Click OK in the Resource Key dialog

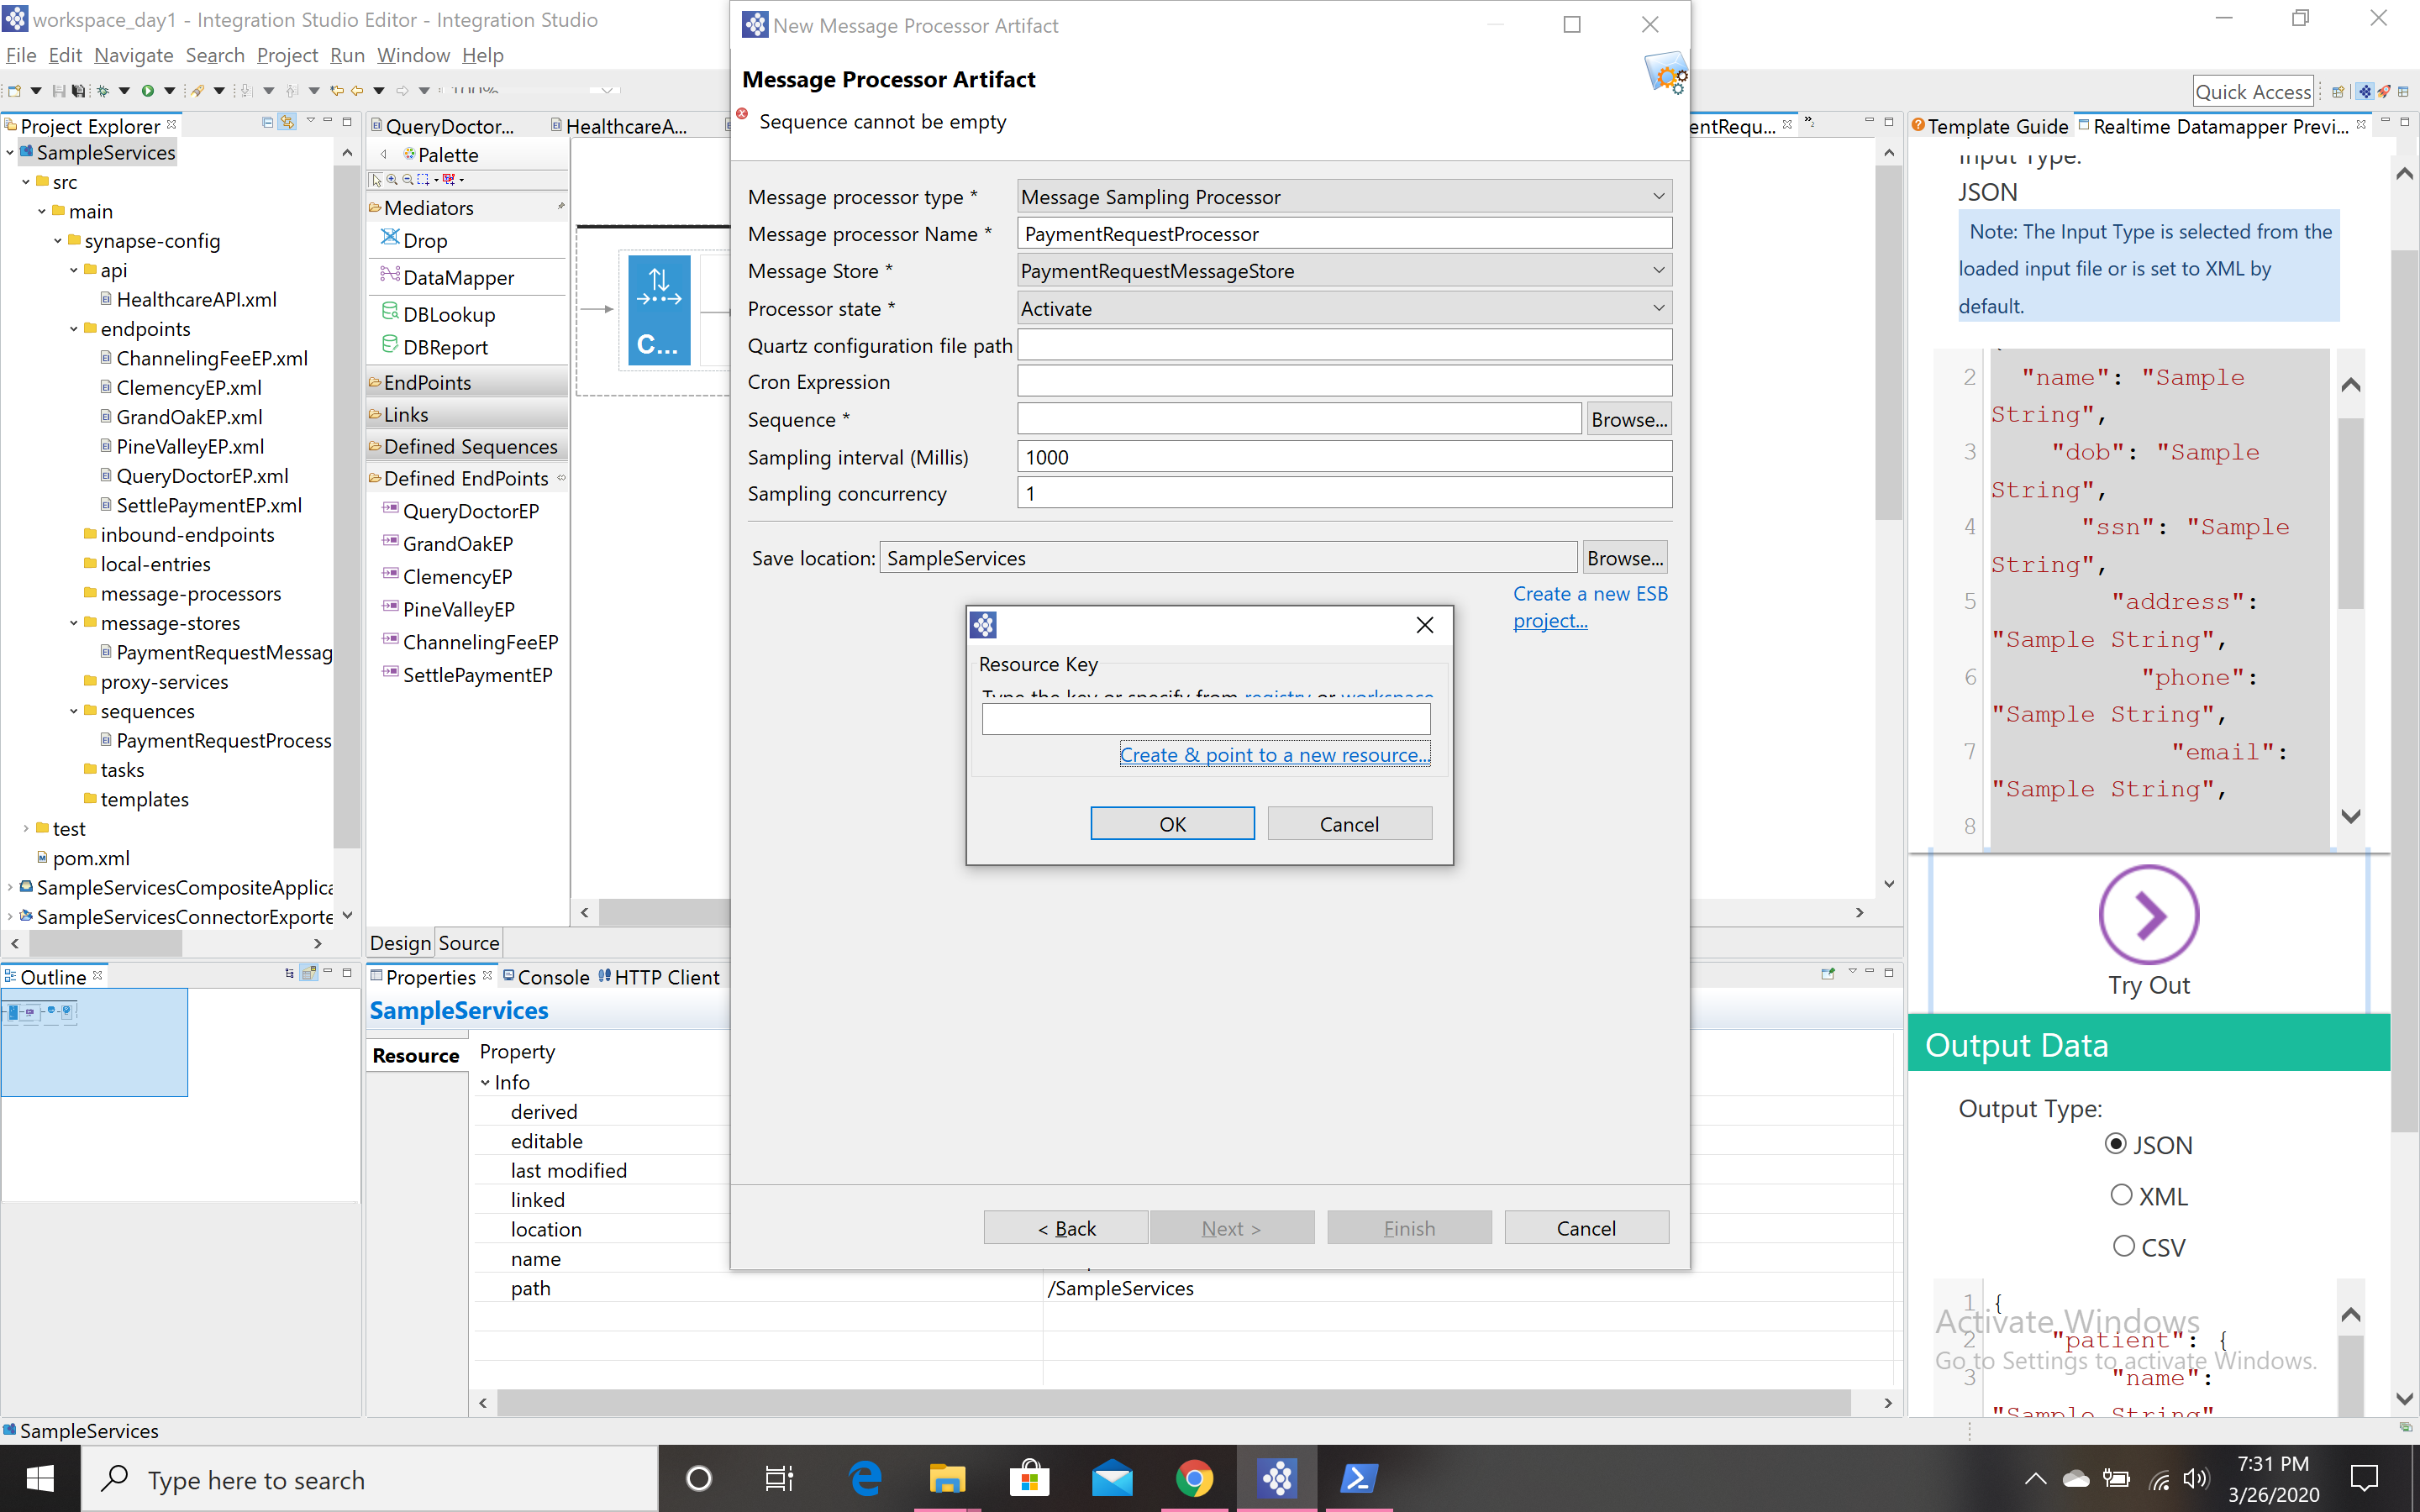click(1171, 823)
